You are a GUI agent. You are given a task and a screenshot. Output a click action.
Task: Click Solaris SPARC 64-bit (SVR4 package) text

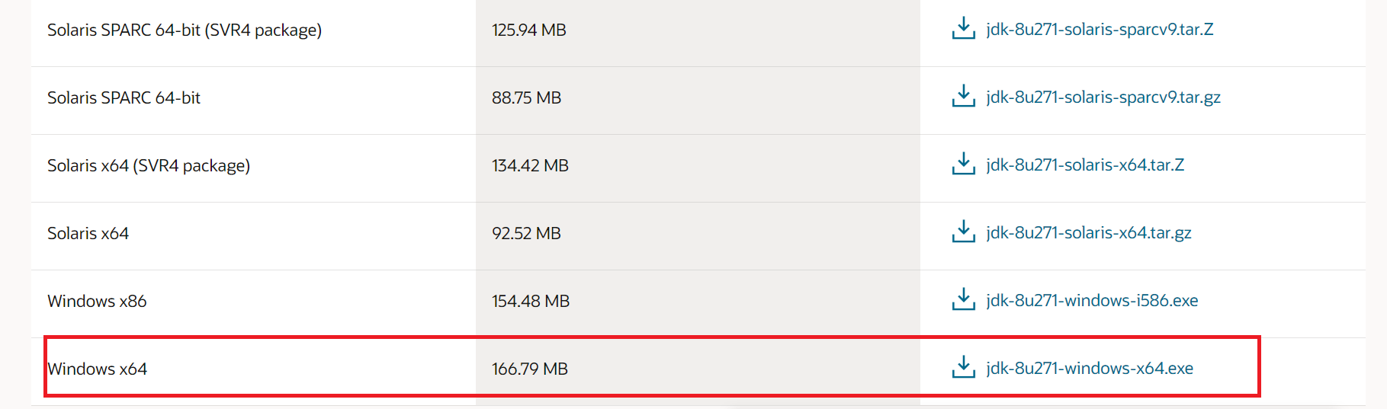(185, 30)
